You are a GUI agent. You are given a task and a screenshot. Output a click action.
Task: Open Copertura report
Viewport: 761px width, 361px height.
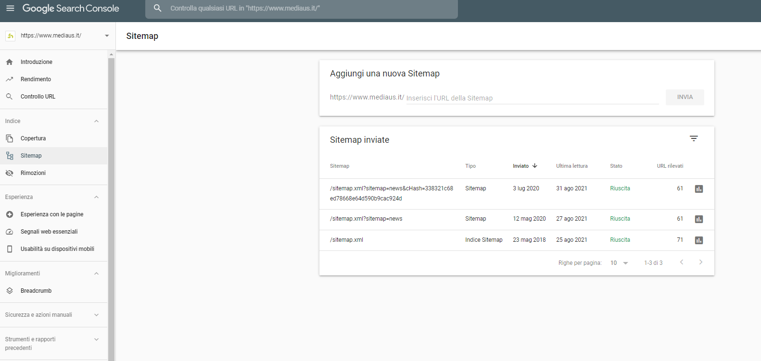54,138
